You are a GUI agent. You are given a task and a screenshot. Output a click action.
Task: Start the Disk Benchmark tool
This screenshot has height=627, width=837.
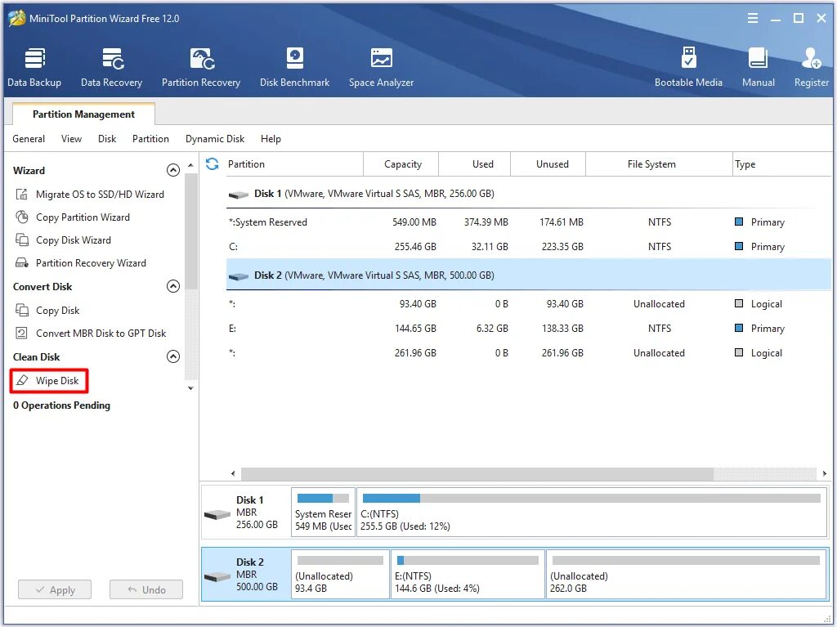coord(294,67)
